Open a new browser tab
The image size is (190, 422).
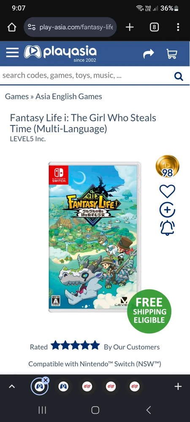[130, 27]
